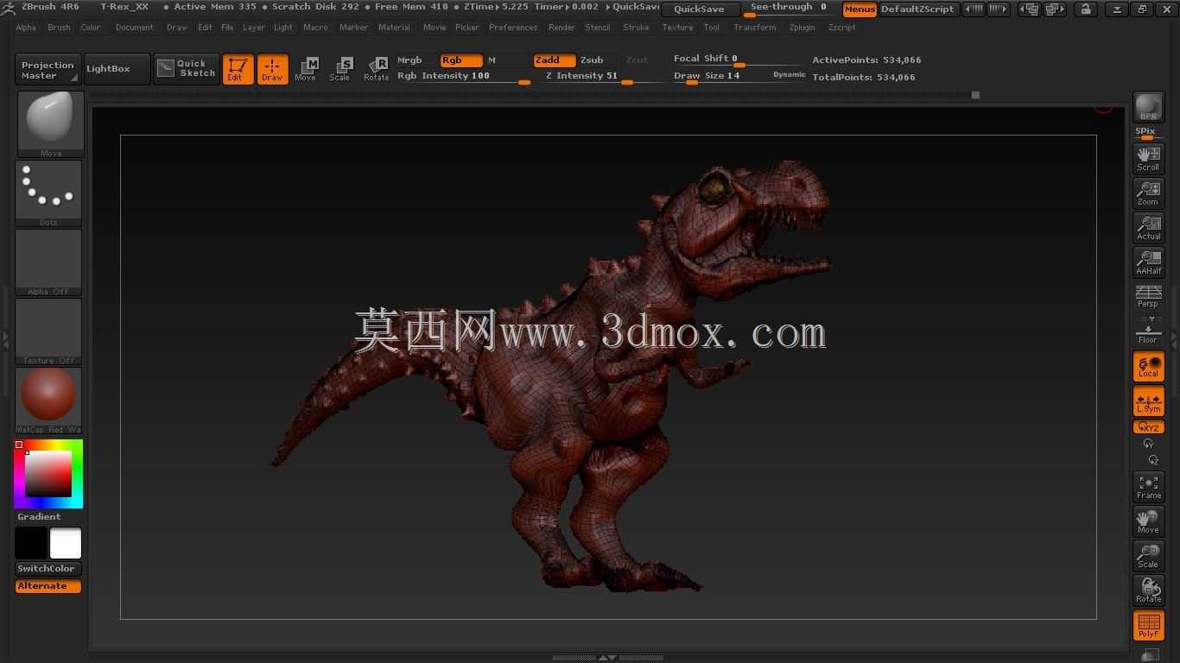The height and width of the screenshot is (663, 1180).
Task: Toggle Dynamic draw size
Action: pos(789,75)
